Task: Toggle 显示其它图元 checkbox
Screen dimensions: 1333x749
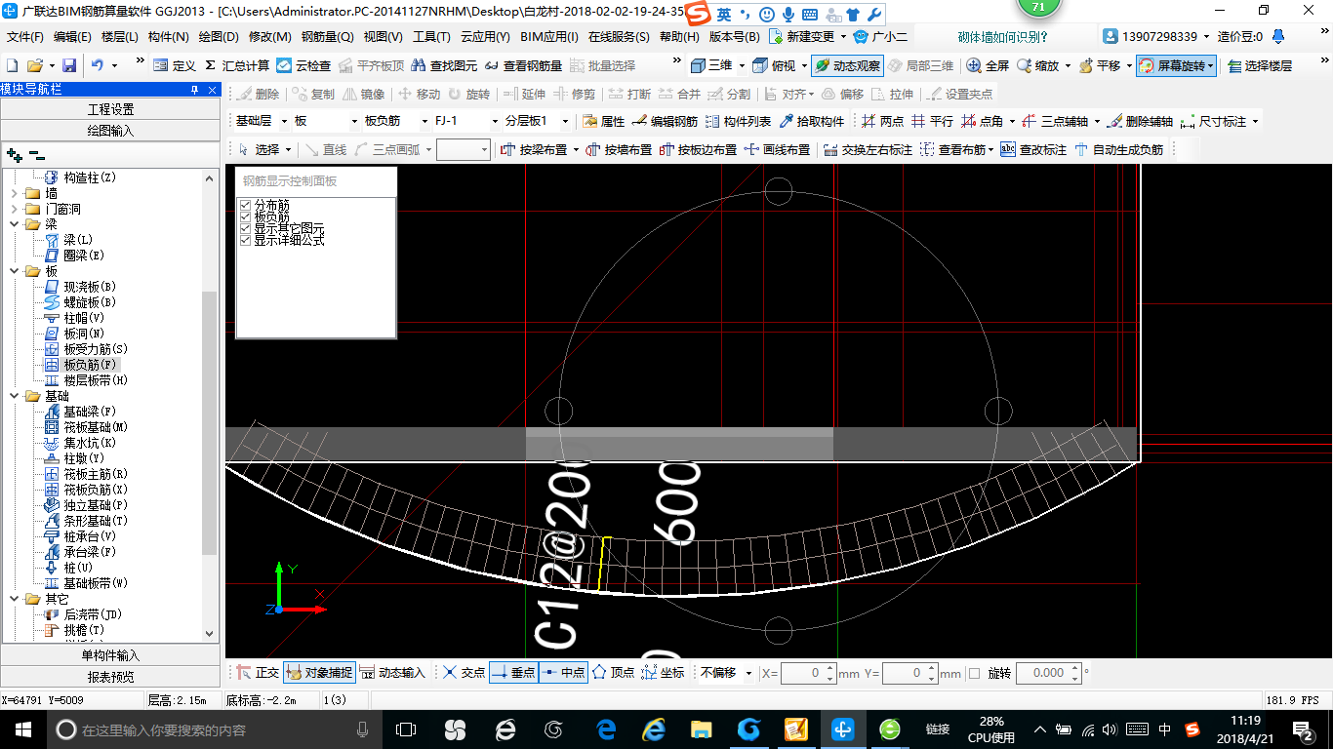Action: click(x=245, y=228)
